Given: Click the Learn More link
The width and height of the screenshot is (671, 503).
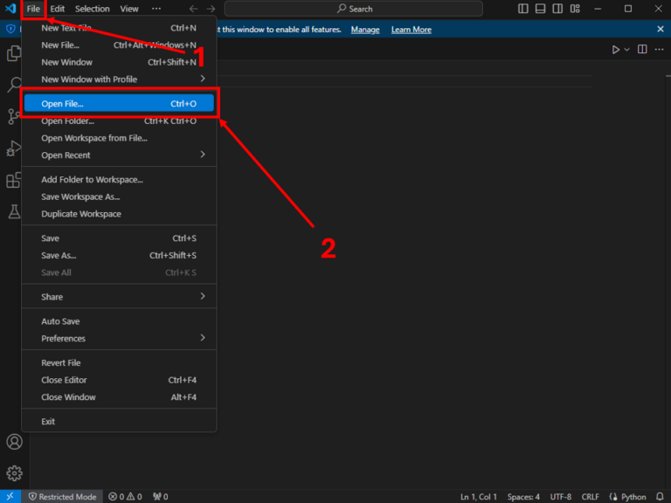Looking at the screenshot, I should pyautogui.click(x=411, y=30).
